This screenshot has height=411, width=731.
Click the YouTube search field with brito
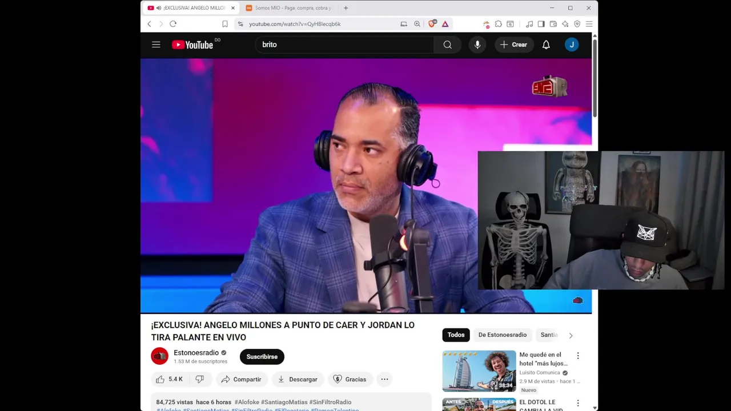(x=344, y=45)
